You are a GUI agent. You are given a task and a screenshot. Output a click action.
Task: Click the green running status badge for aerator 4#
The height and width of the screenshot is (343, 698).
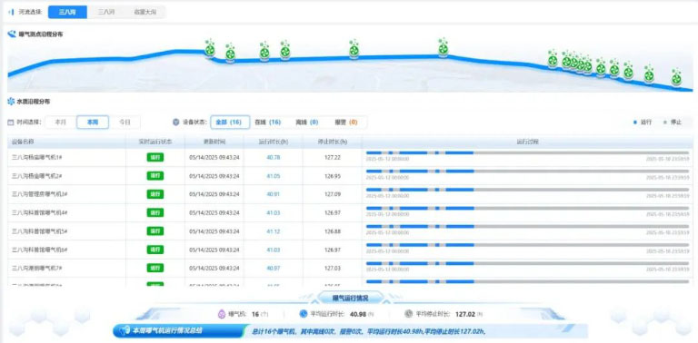(x=155, y=213)
